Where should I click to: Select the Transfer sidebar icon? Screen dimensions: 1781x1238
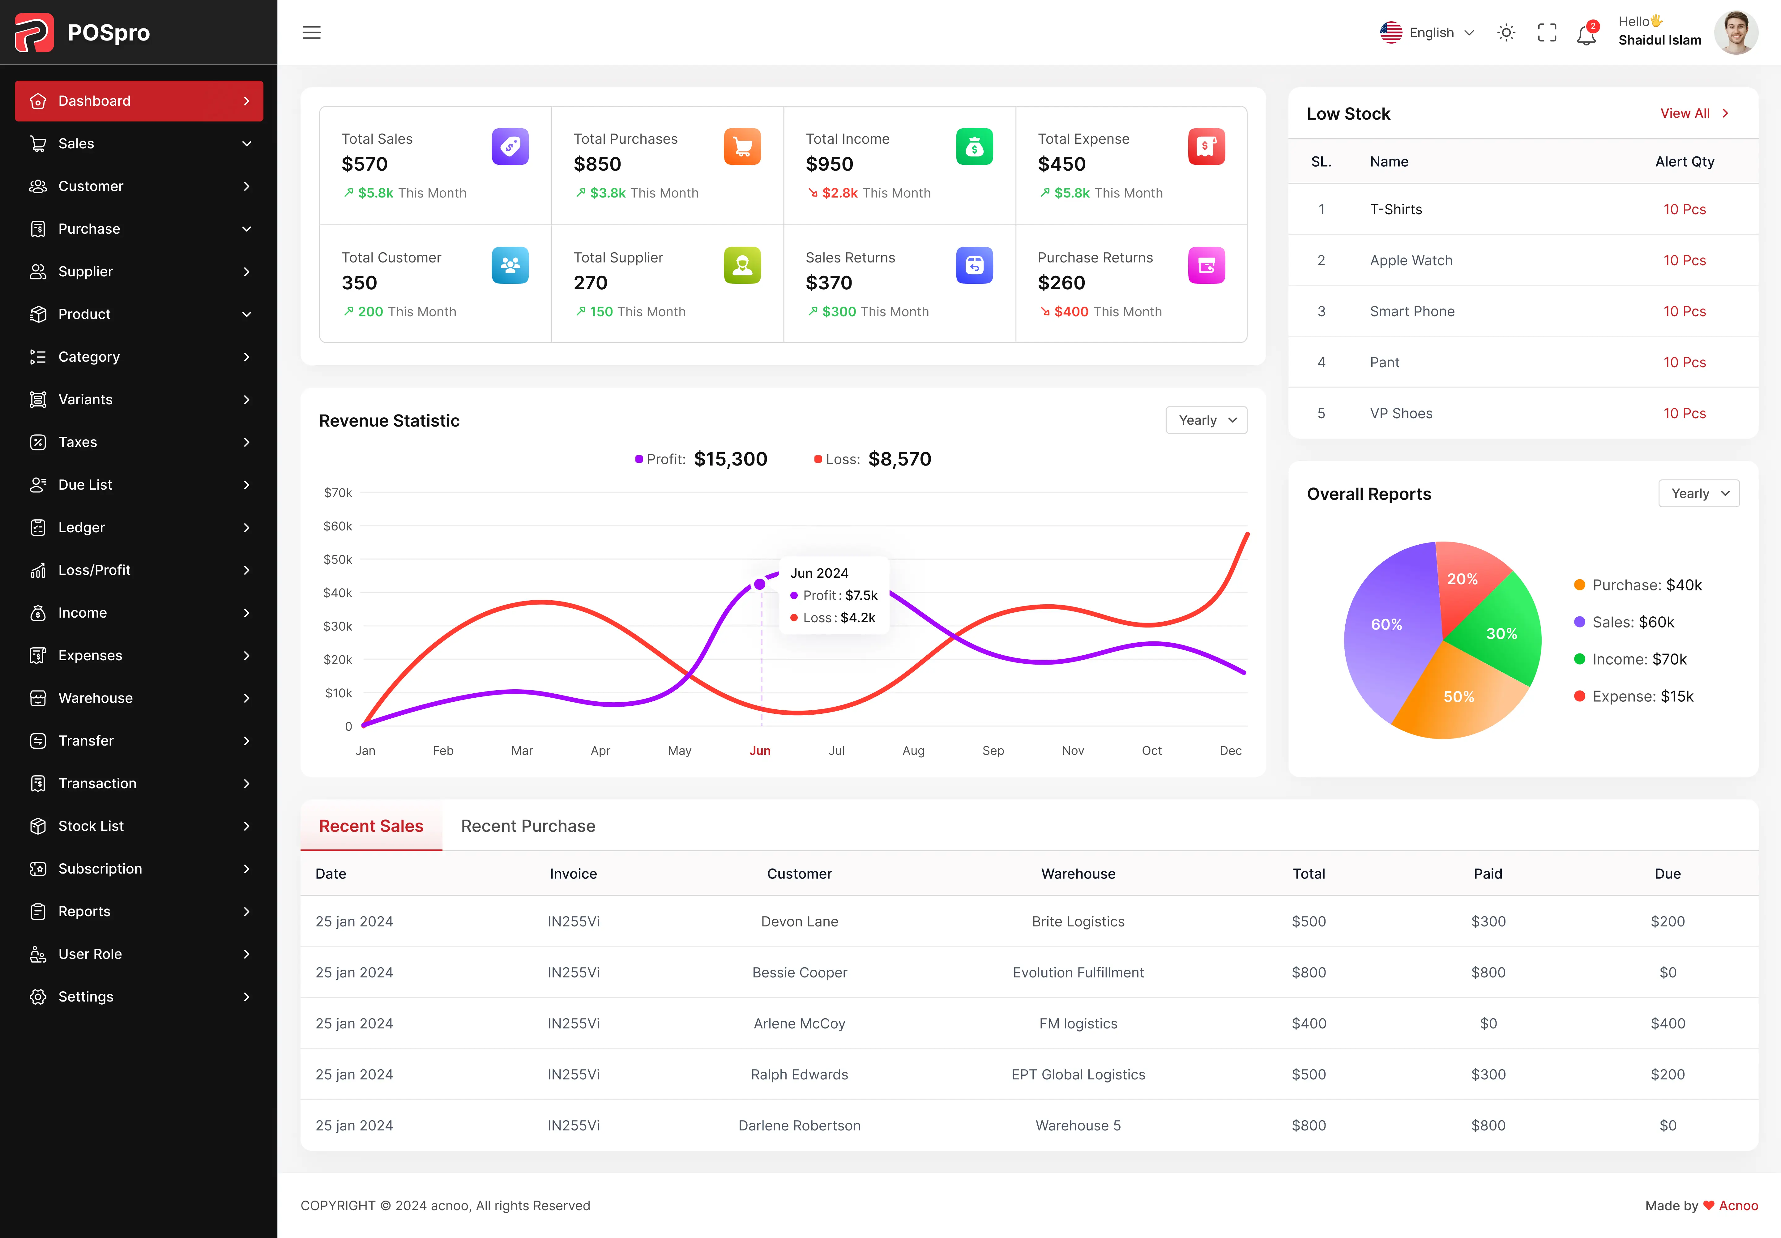click(x=39, y=741)
